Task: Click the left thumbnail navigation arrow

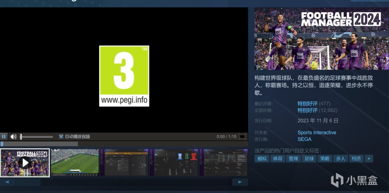Action: click(8, 182)
